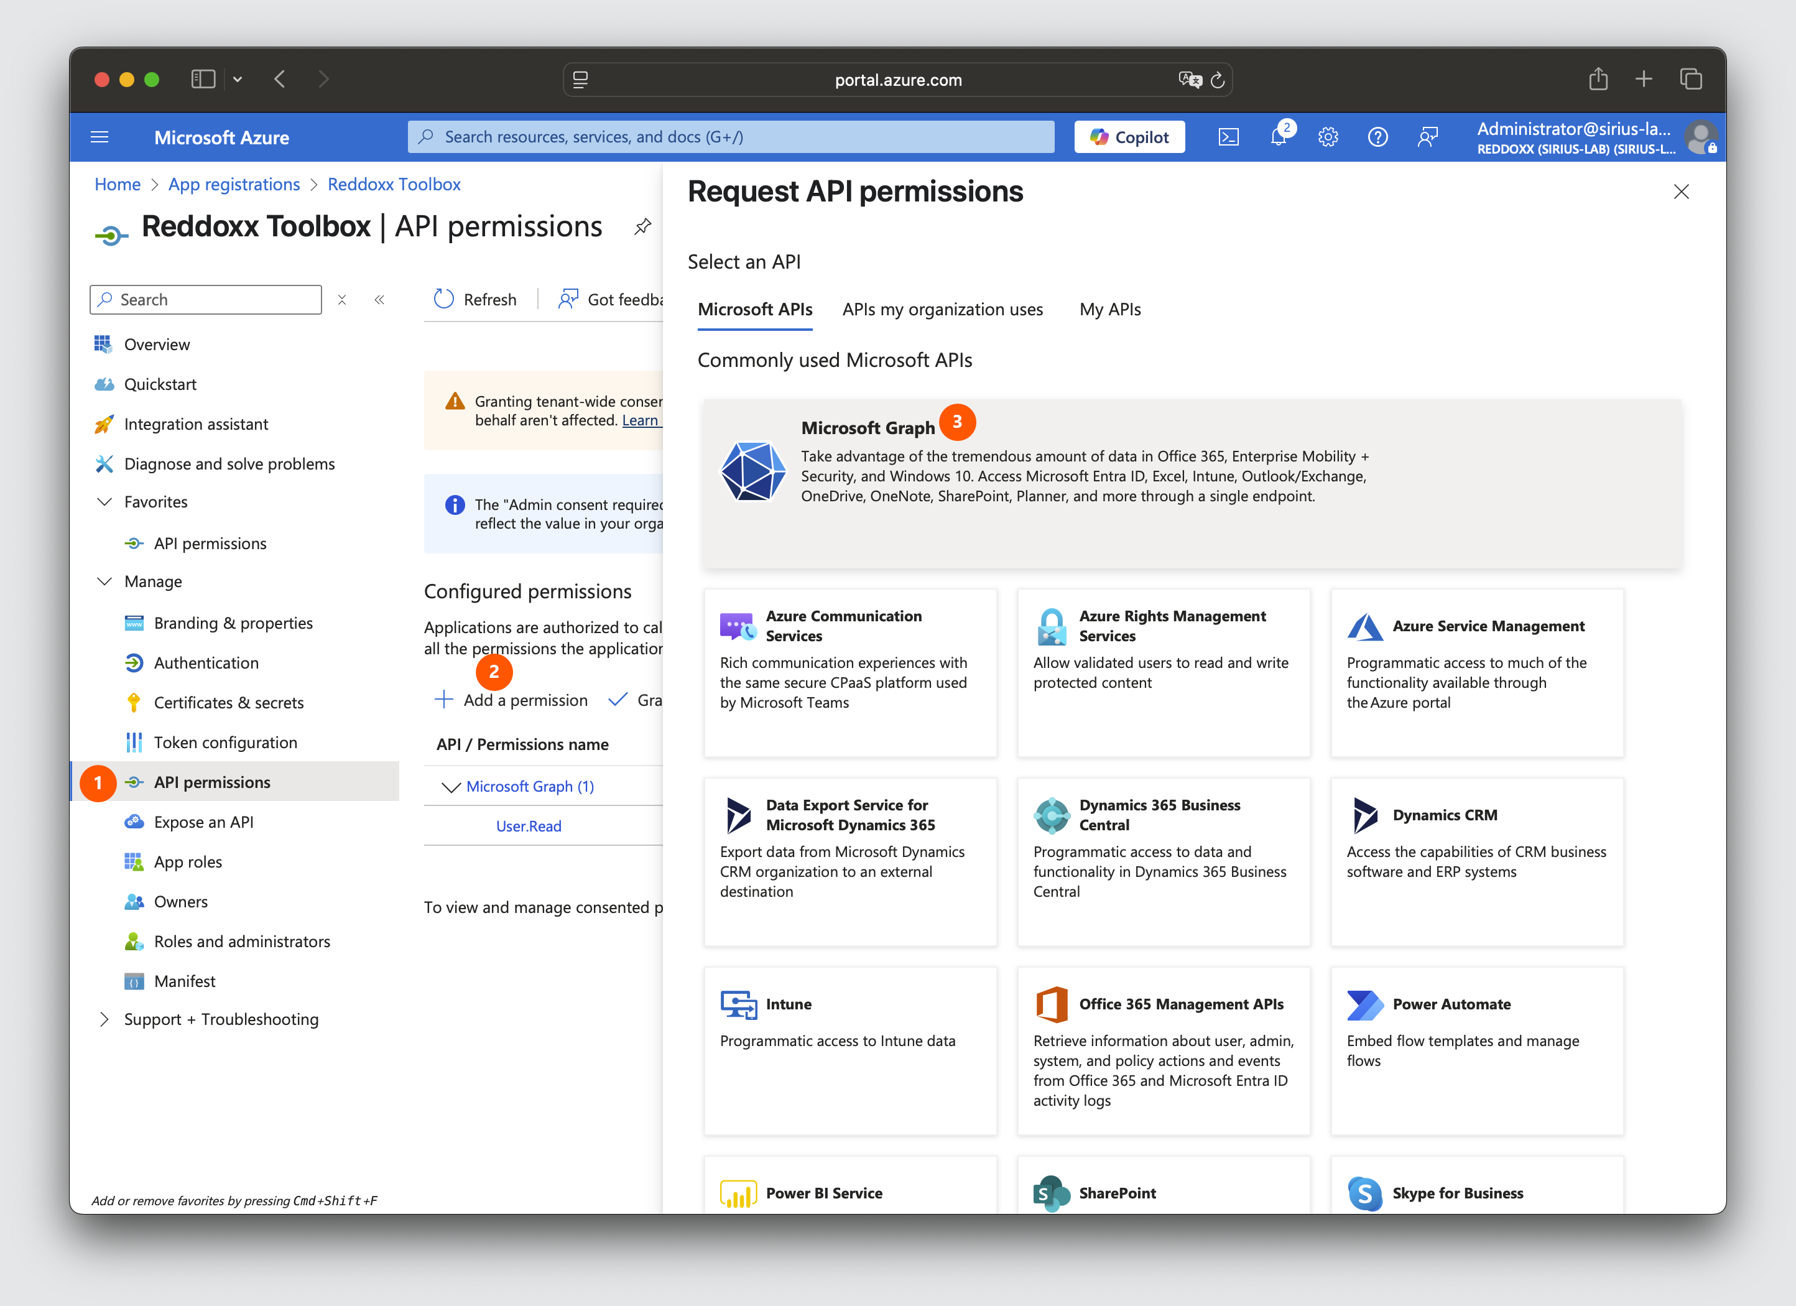1796x1306 pixels.
Task: Open Safari share button
Action: [1598, 79]
